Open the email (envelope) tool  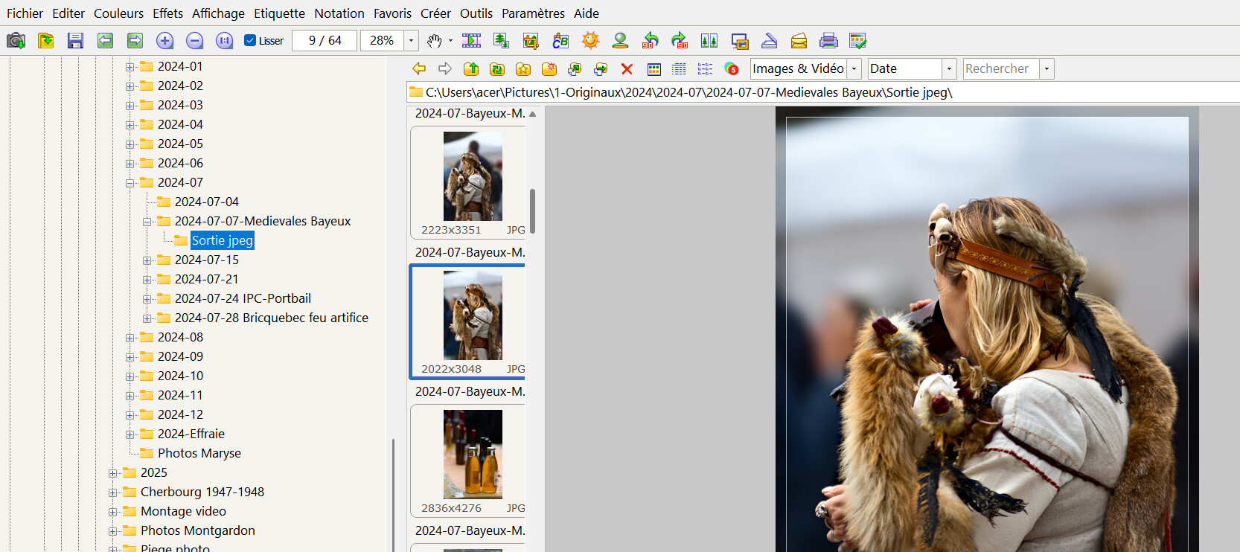pyautogui.click(x=799, y=41)
